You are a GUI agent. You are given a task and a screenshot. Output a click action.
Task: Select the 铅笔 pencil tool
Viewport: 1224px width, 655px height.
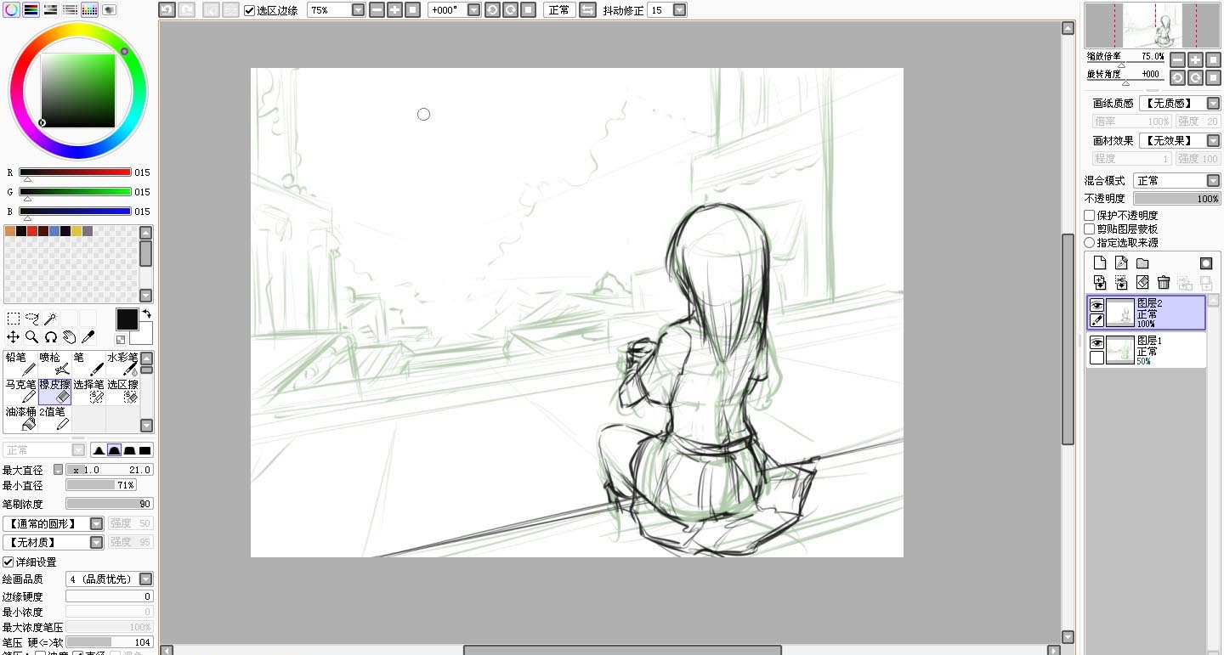(20, 364)
